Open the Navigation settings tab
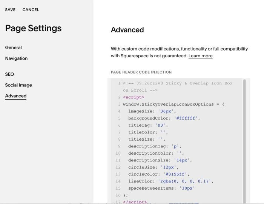 click(x=16, y=58)
